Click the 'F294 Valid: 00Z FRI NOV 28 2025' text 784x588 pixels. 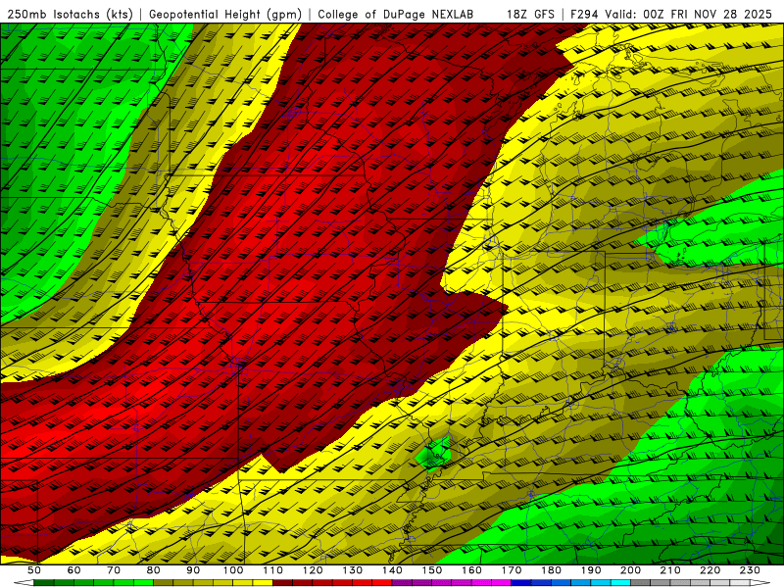[x=671, y=14]
